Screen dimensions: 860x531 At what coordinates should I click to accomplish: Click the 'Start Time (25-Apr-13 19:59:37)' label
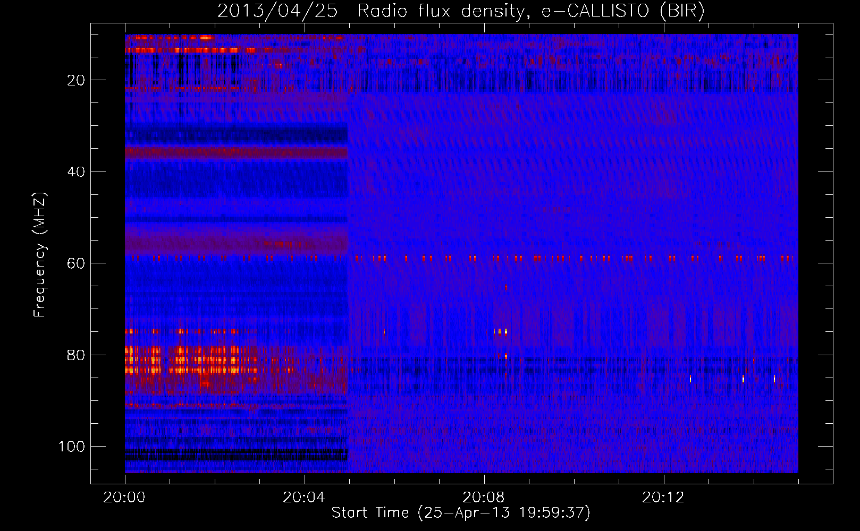click(x=461, y=513)
